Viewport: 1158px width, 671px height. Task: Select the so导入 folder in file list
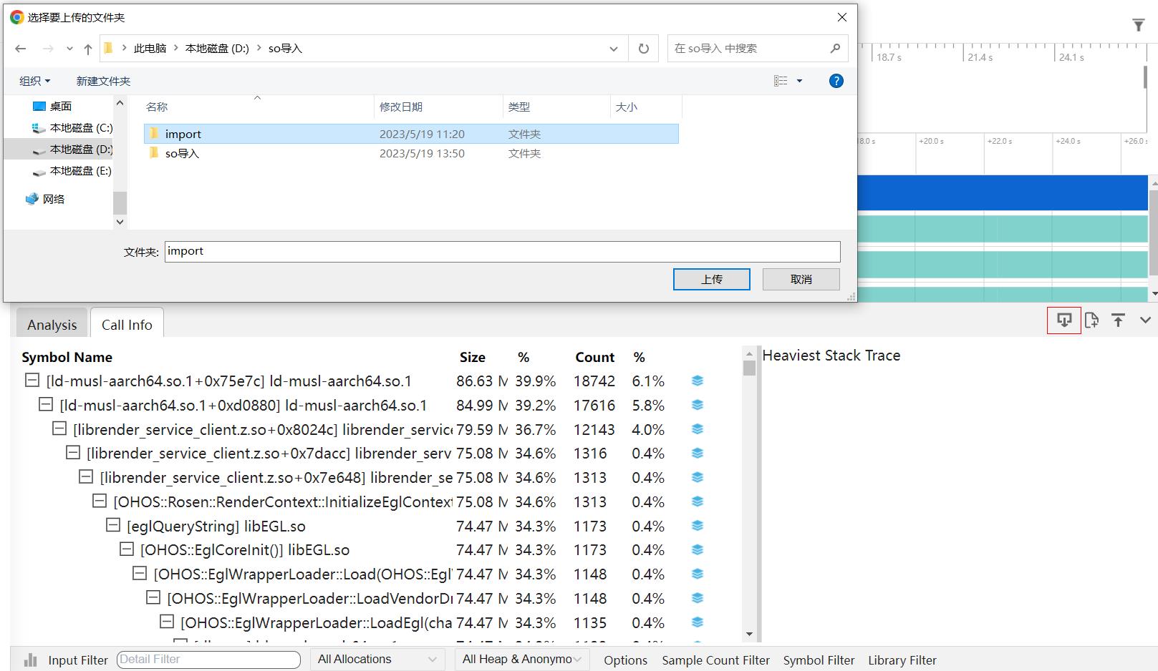pos(182,153)
